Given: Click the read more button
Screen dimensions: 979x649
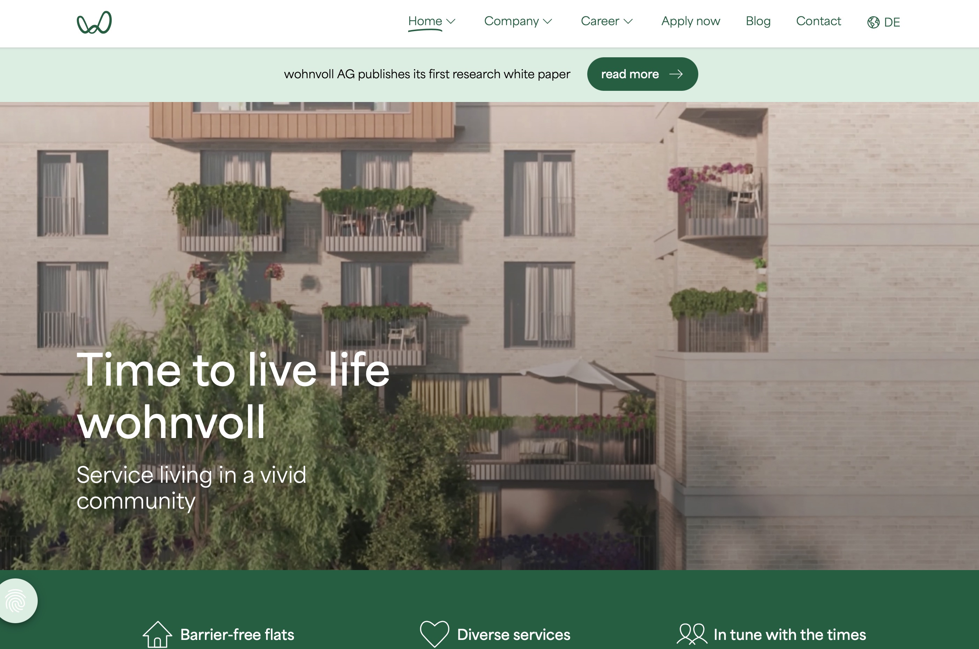Looking at the screenshot, I should pyautogui.click(x=642, y=74).
